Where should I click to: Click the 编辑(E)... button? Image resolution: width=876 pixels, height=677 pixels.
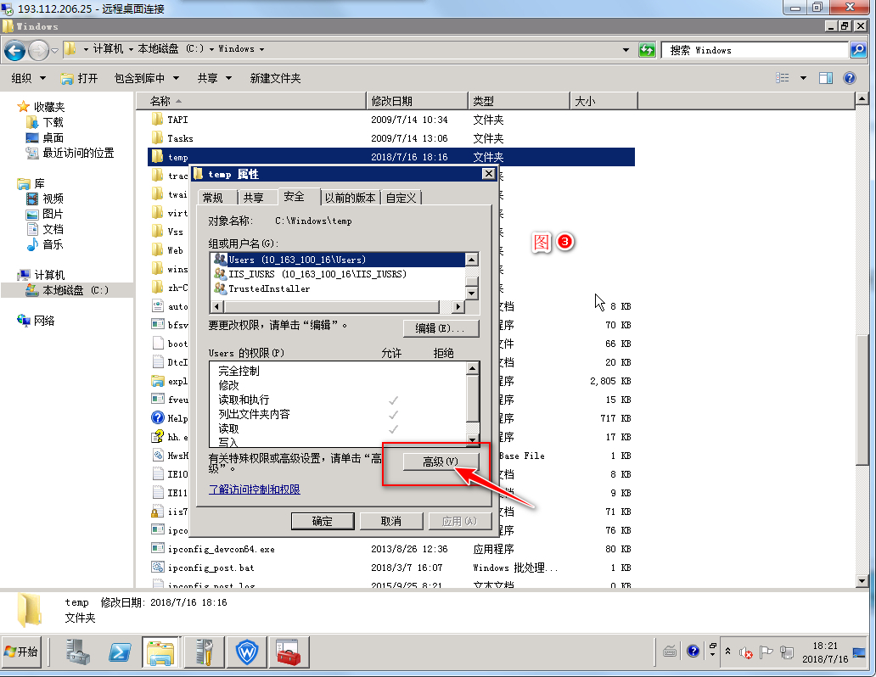pyautogui.click(x=441, y=328)
